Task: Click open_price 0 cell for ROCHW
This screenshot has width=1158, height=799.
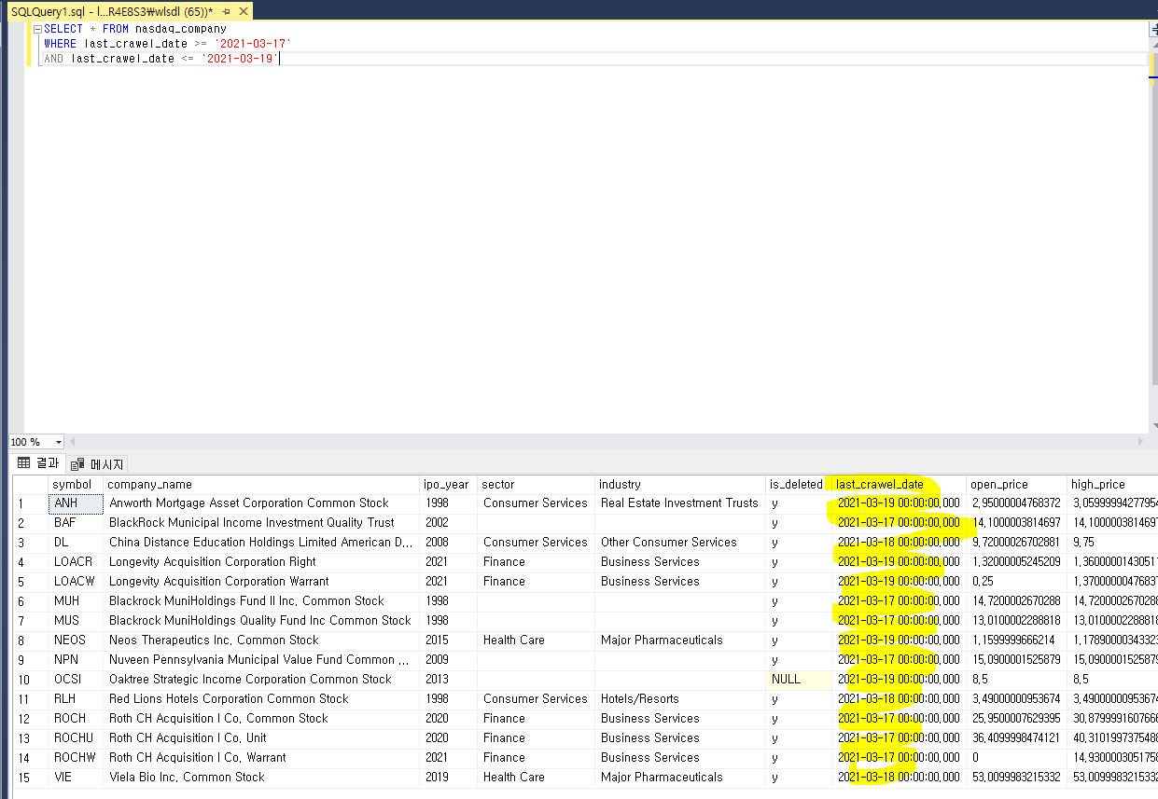Action: (x=1016, y=758)
